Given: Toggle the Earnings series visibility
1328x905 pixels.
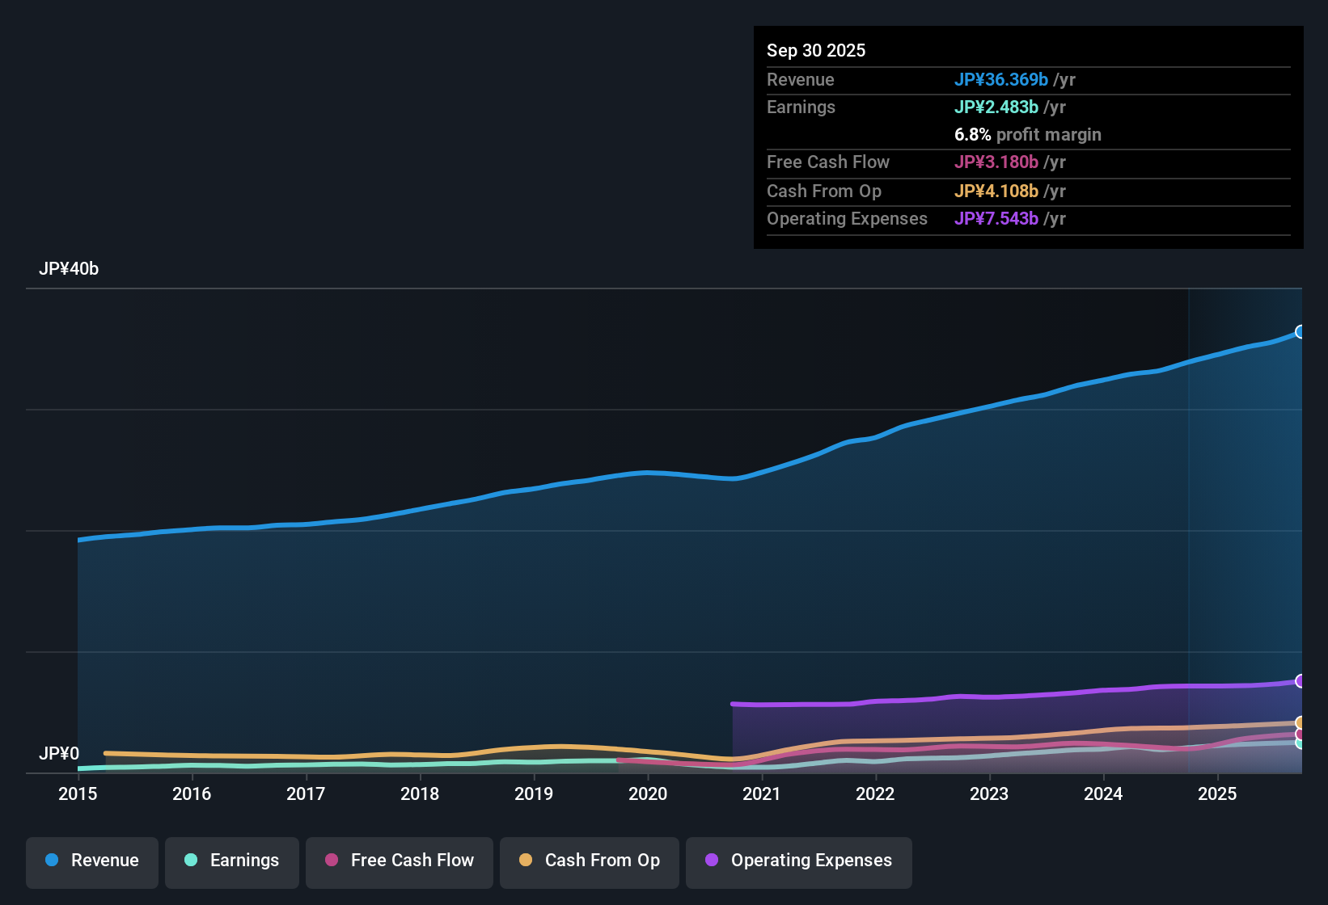Looking at the screenshot, I should click(231, 861).
